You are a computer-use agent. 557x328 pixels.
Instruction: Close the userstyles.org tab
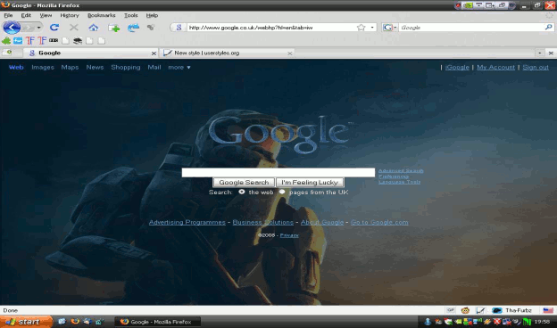tap(290, 53)
